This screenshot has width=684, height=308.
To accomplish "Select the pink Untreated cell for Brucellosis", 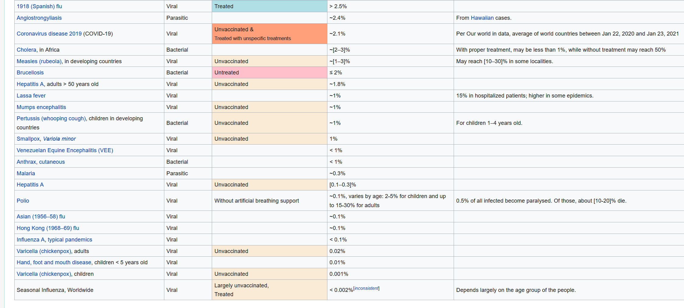I will (x=269, y=73).
